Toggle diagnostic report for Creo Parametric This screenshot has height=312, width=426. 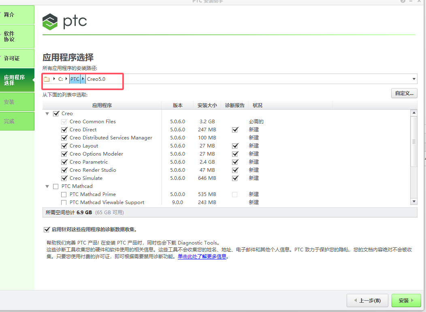(x=235, y=162)
